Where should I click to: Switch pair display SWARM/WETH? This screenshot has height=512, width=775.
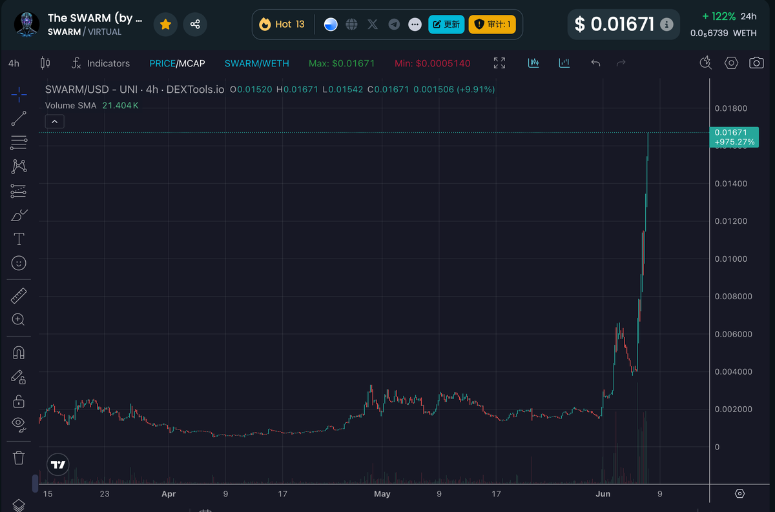256,63
